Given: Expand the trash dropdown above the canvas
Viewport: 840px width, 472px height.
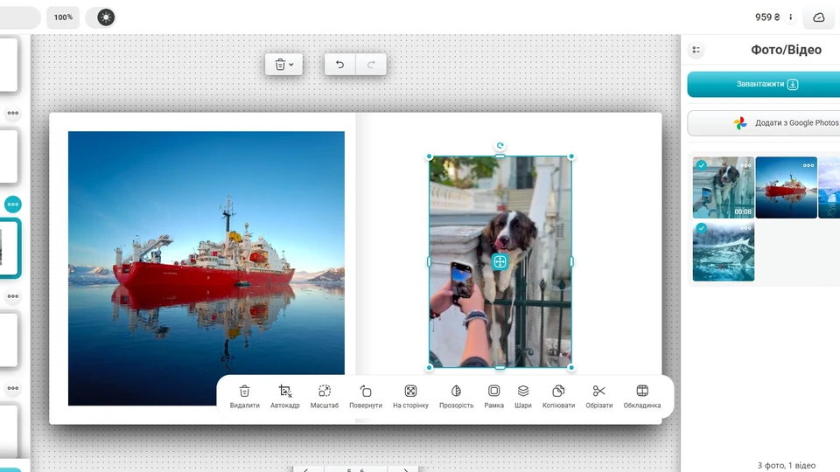Looking at the screenshot, I should click(283, 65).
